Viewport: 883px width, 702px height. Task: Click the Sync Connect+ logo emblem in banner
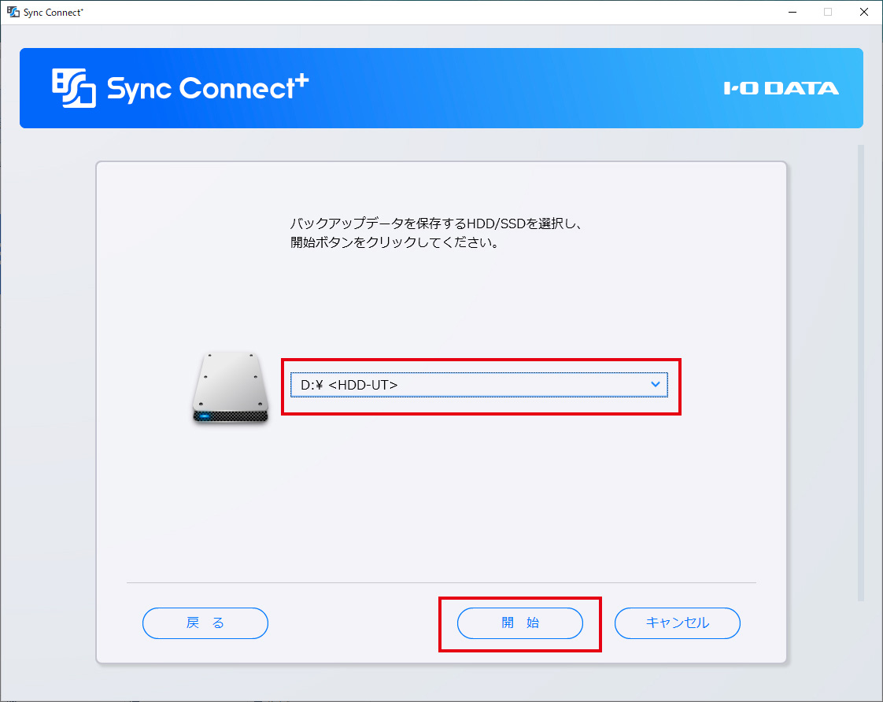[x=74, y=87]
